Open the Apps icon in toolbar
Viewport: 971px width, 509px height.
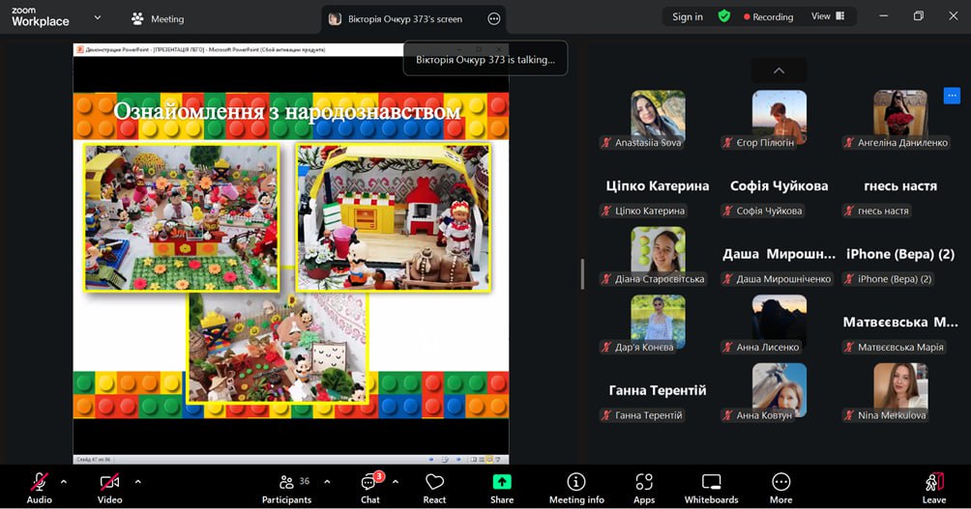tap(644, 487)
